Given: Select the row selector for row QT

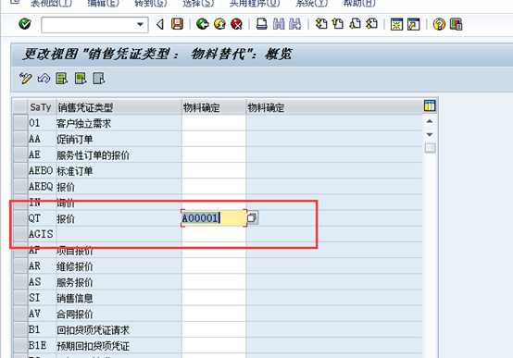Looking at the screenshot, I should pos(20,218).
